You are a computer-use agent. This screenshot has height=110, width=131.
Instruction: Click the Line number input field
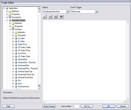click(x=76, y=106)
